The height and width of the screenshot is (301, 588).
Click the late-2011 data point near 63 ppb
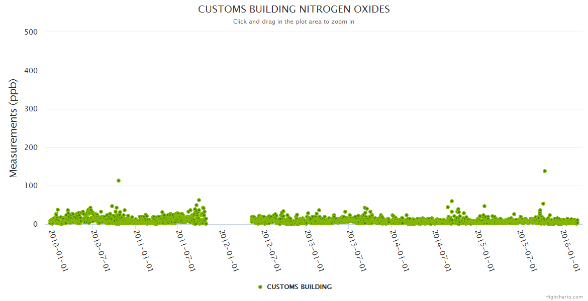pyautogui.click(x=199, y=200)
